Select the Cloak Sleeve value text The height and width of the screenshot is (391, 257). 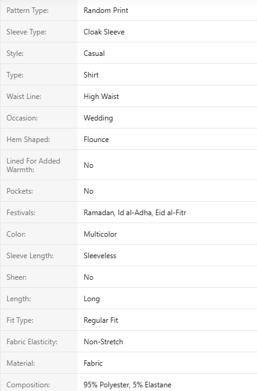click(104, 32)
